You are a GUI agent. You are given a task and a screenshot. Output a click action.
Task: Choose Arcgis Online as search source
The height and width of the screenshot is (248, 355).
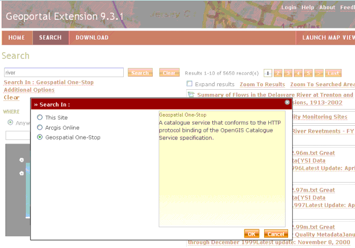[x=40, y=127]
